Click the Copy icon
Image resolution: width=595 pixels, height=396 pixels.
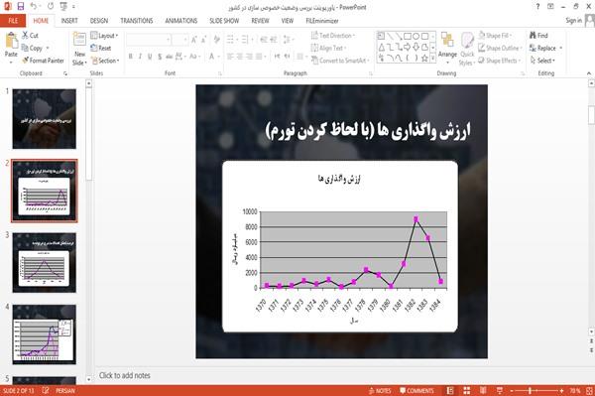pos(25,48)
